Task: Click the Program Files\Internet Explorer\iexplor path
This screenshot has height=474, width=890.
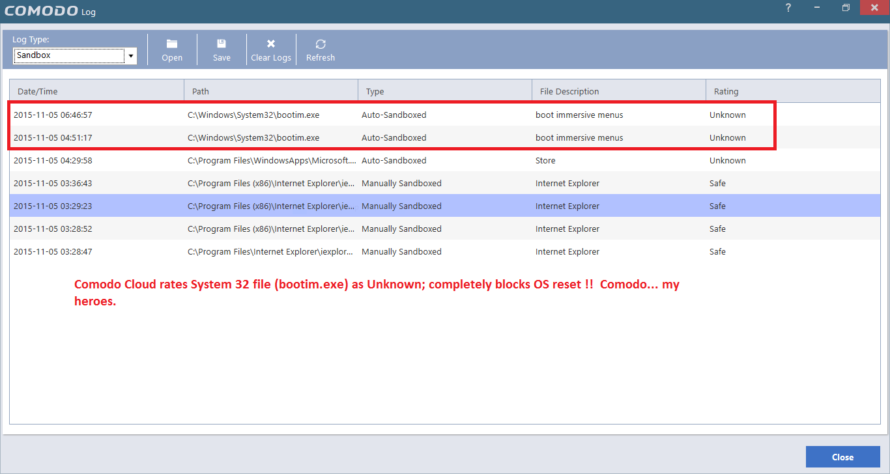Action: (271, 252)
